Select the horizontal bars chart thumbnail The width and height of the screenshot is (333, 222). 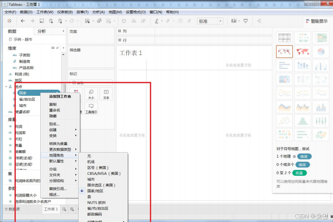pyautogui.click(x=284, y=65)
